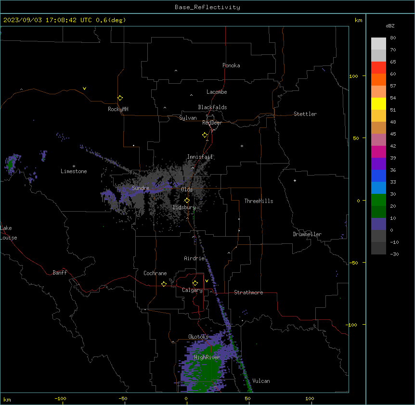Click the yellow V marker east of Calgary
Image resolution: width=415 pixels, height=405 pixels.
coord(207,281)
